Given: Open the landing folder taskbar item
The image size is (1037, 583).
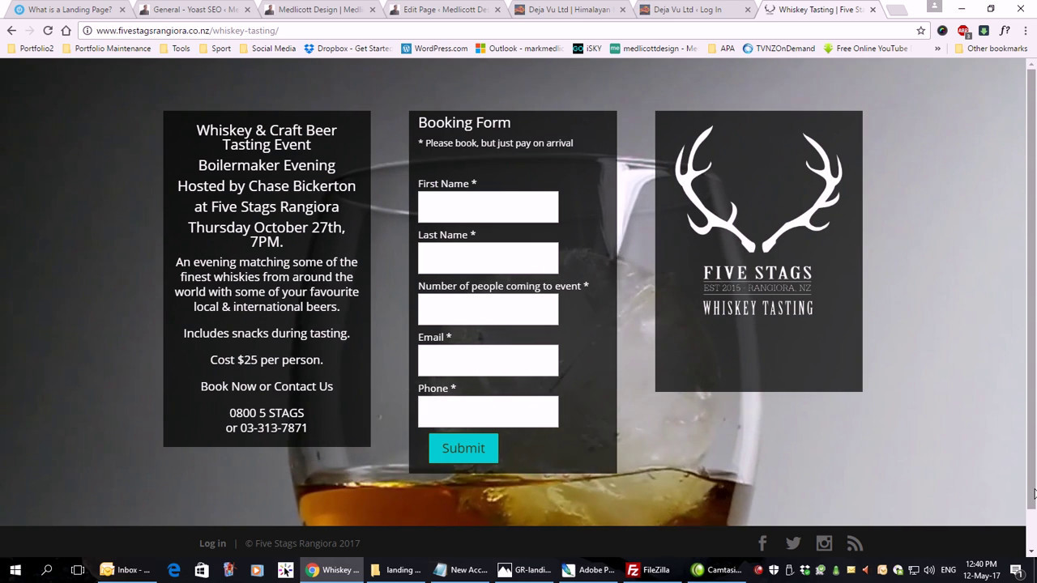Looking at the screenshot, I should pyautogui.click(x=396, y=570).
